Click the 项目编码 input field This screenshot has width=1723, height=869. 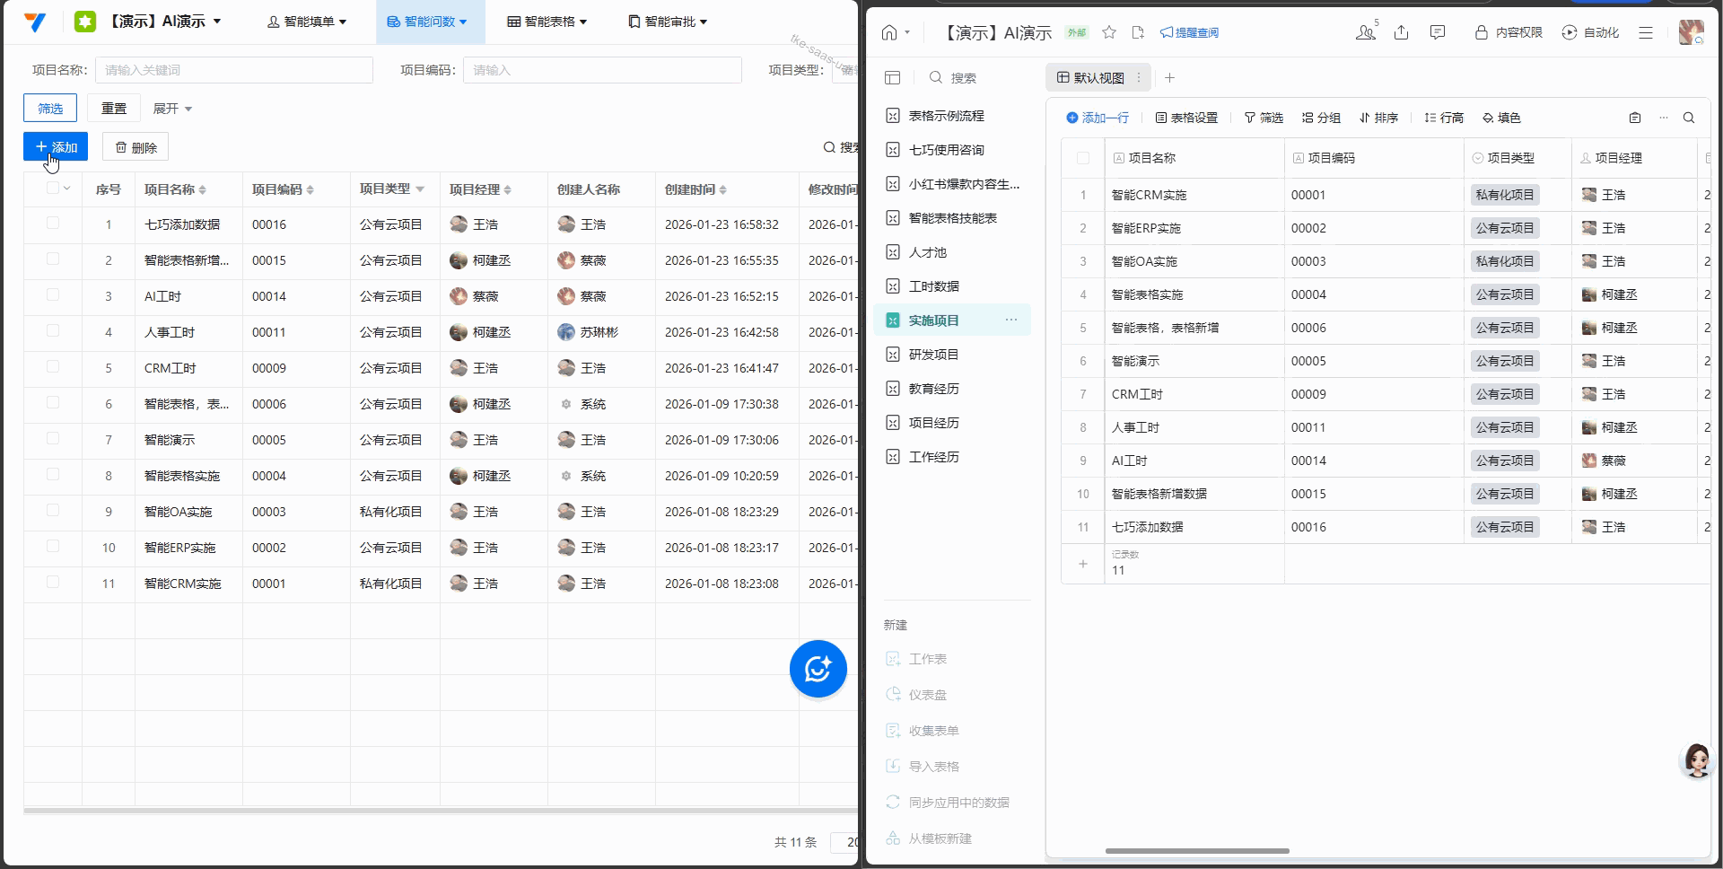tap(601, 69)
